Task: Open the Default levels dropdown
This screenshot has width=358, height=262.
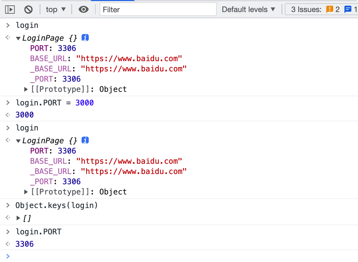Action: pos(248,10)
